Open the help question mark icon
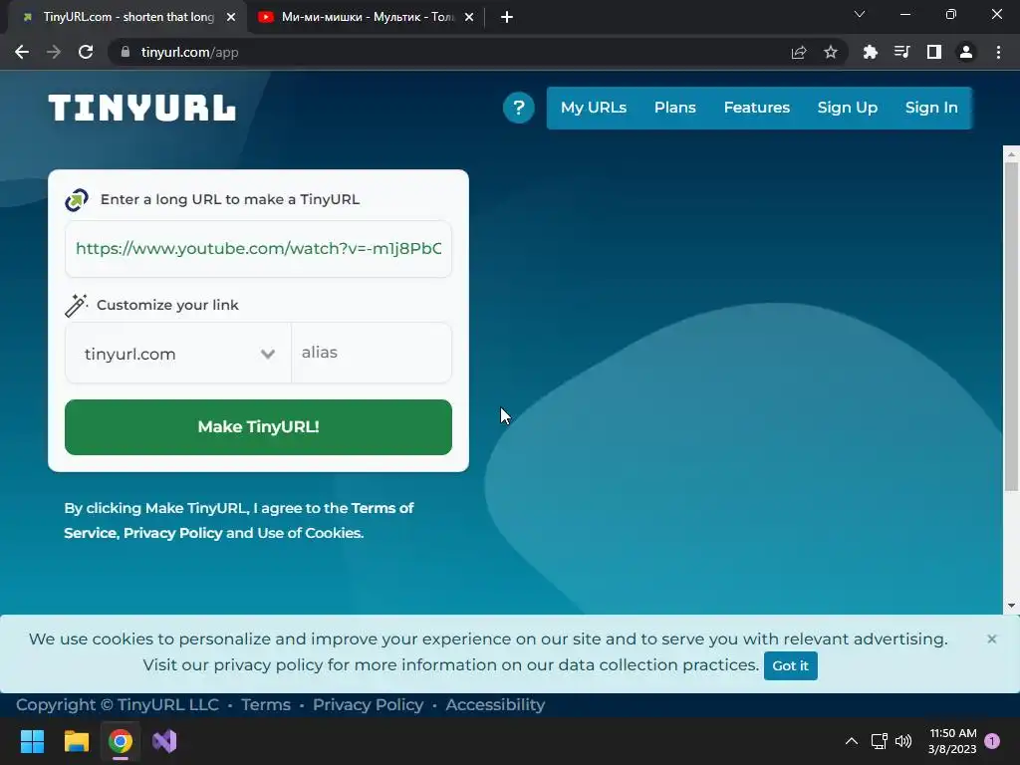This screenshot has height=765, width=1020. point(518,108)
